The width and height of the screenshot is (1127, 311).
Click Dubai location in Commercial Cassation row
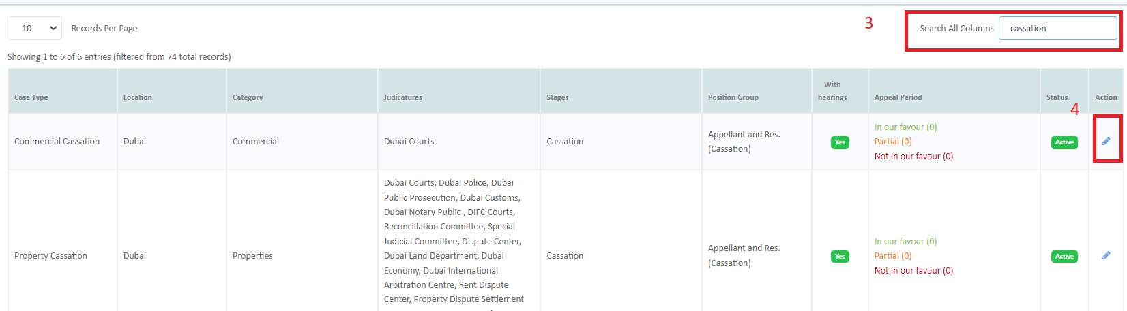(x=134, y=142)
